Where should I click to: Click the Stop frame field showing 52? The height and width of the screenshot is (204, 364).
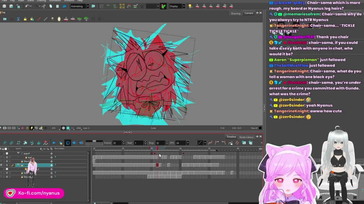(160, 143)
